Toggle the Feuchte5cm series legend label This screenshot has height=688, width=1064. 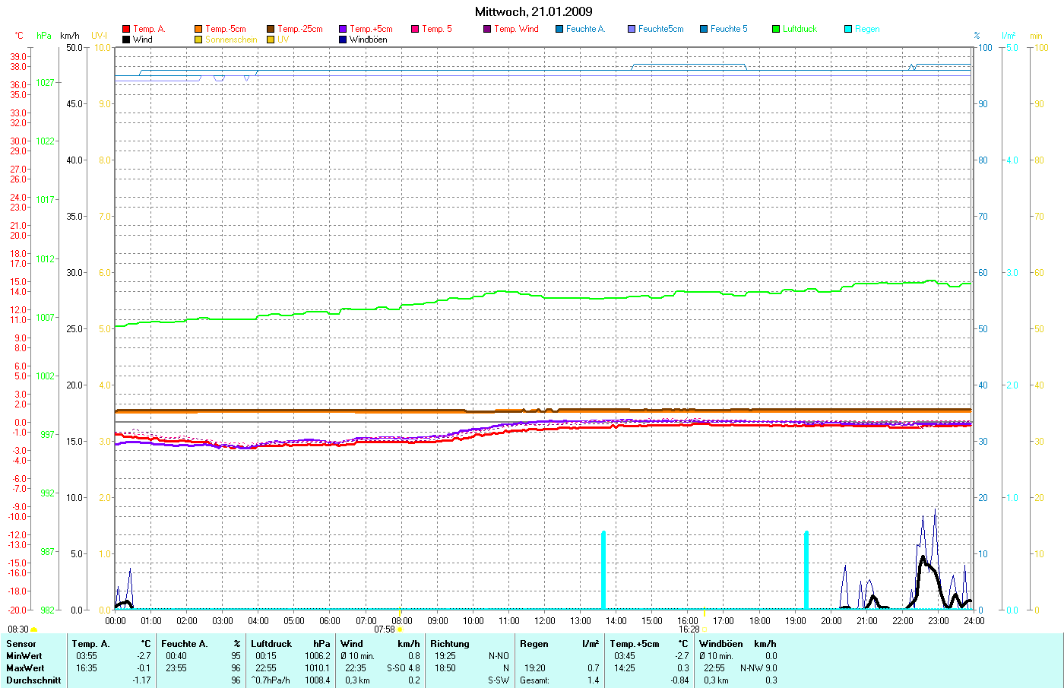(x=660, y=29)
